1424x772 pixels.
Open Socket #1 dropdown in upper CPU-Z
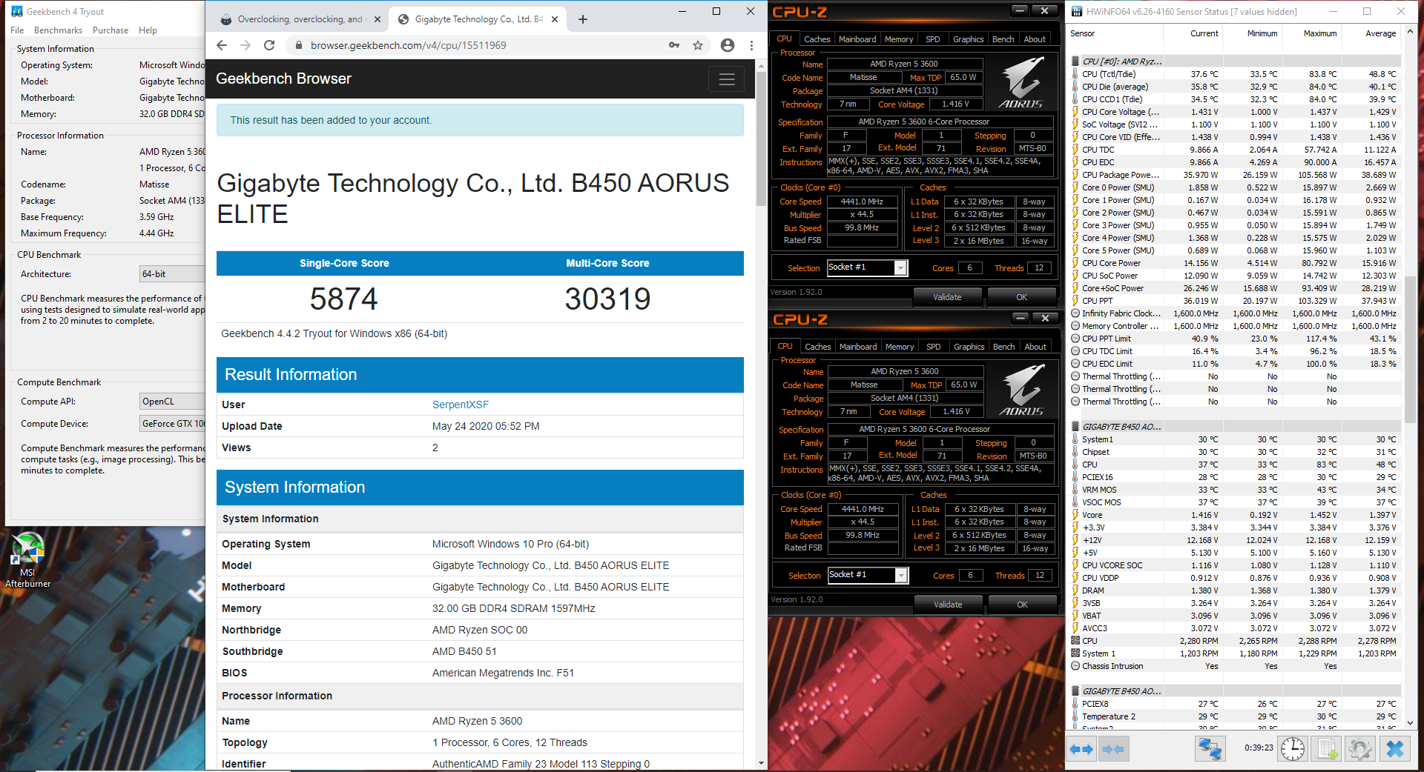tap(900, 268)
